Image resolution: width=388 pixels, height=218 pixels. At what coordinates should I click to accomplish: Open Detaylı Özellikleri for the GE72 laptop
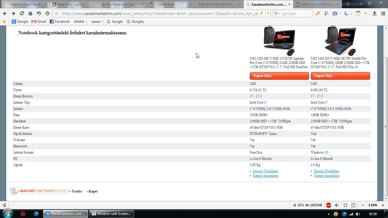coord(265,171)
